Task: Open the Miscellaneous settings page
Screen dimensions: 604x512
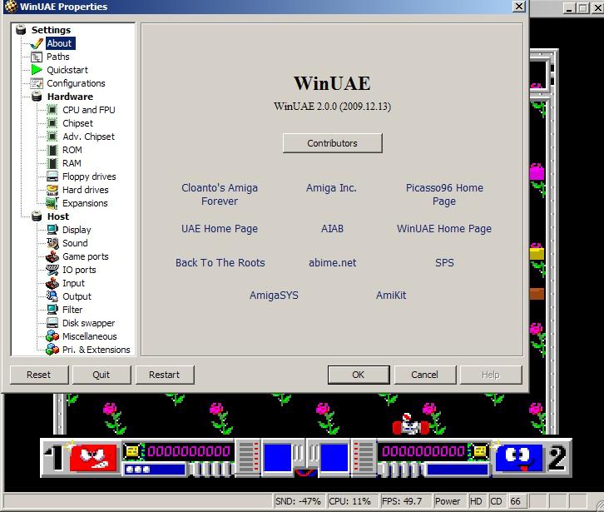Action: [89, 336]
